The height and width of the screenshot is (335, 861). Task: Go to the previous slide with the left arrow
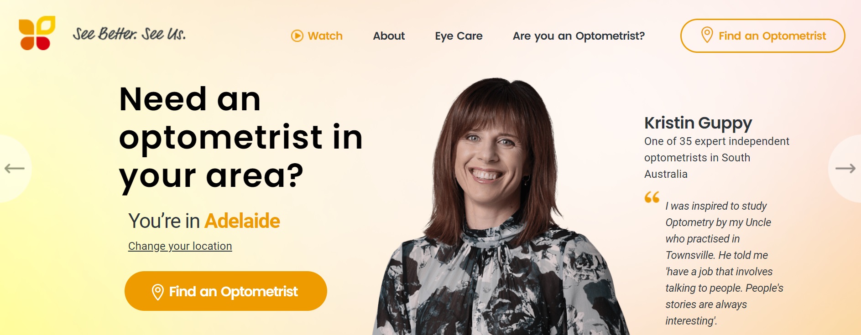(x=14, y=168)
